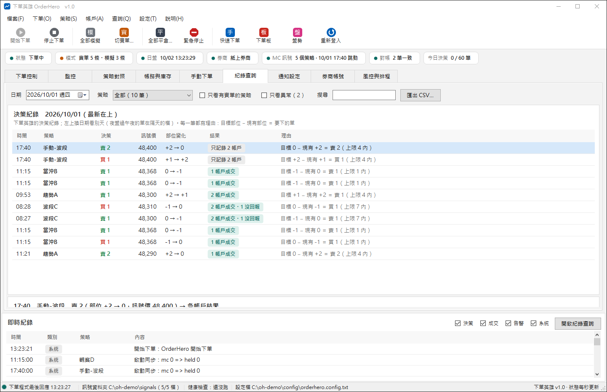Open the pink 盤勢 icon
Image resolution: width=607 pixels, height=392 pixels.
click(297, 32)
